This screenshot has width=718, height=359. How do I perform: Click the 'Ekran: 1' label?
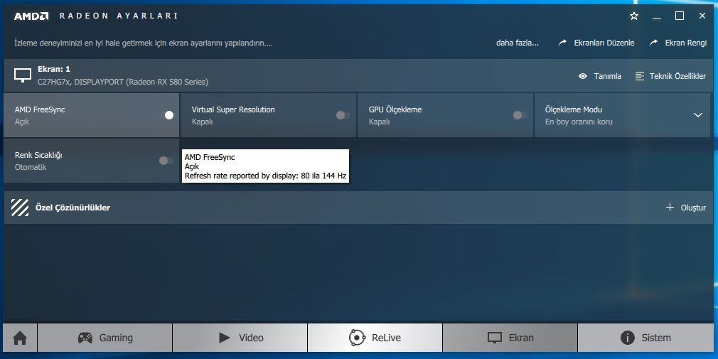54,69
